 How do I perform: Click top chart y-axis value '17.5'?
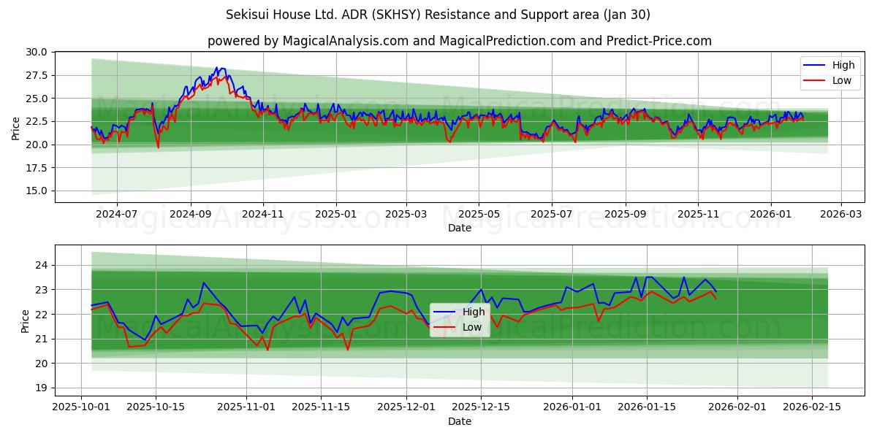pyautogui.click(x=38, y=168)
